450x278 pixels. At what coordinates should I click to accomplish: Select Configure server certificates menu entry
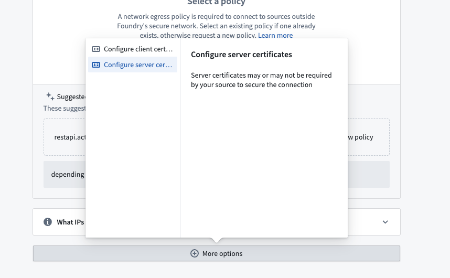coord(138,65)
